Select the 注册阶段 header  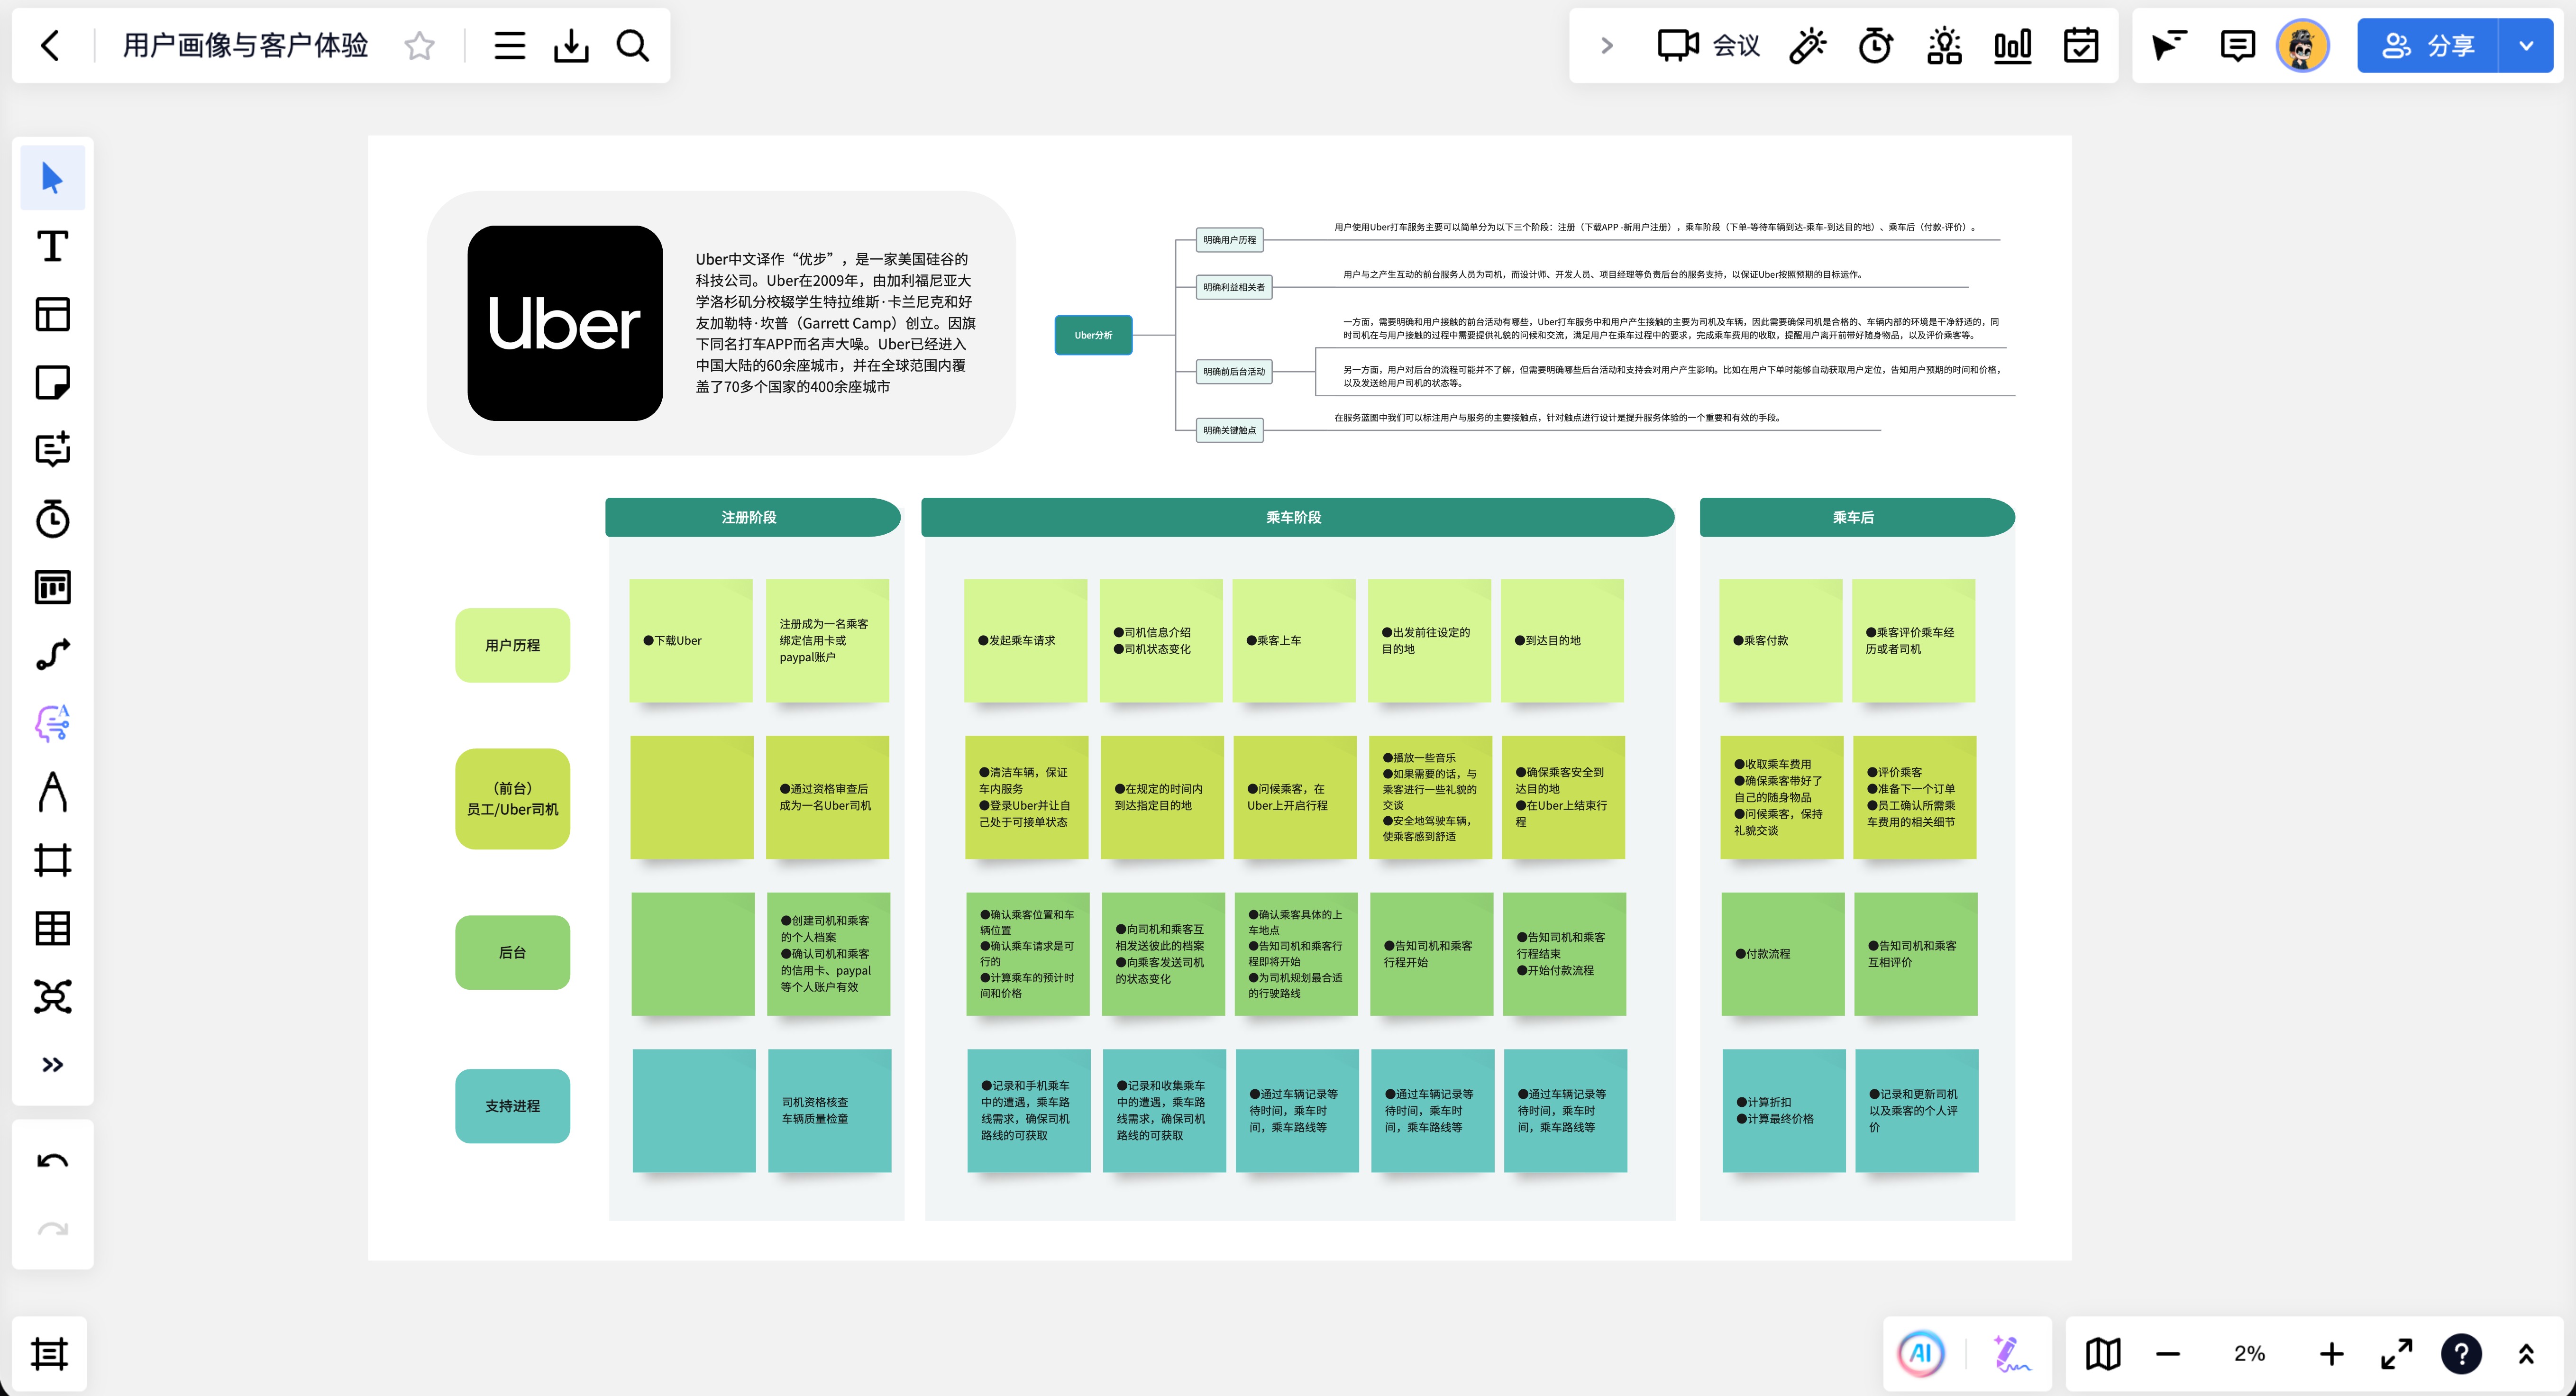tap(752, 517)
